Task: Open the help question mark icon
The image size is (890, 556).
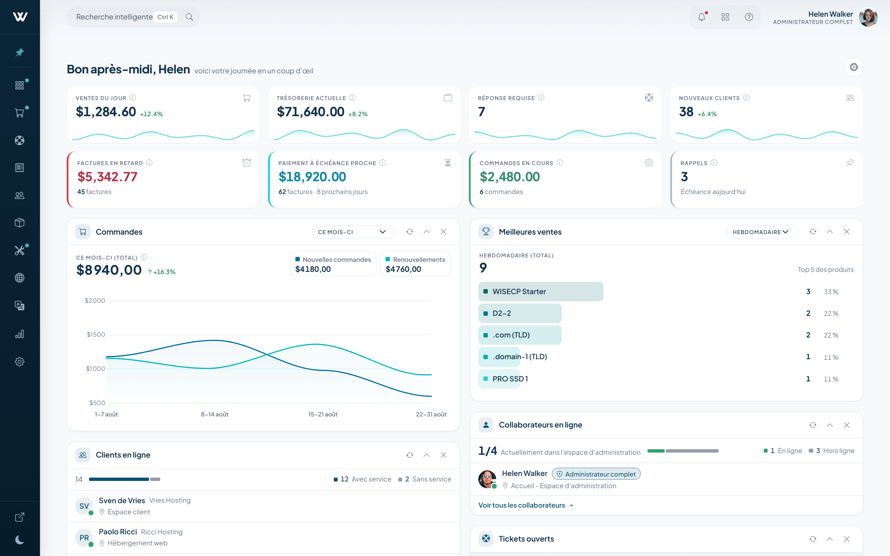Action: tap(749, 17)
